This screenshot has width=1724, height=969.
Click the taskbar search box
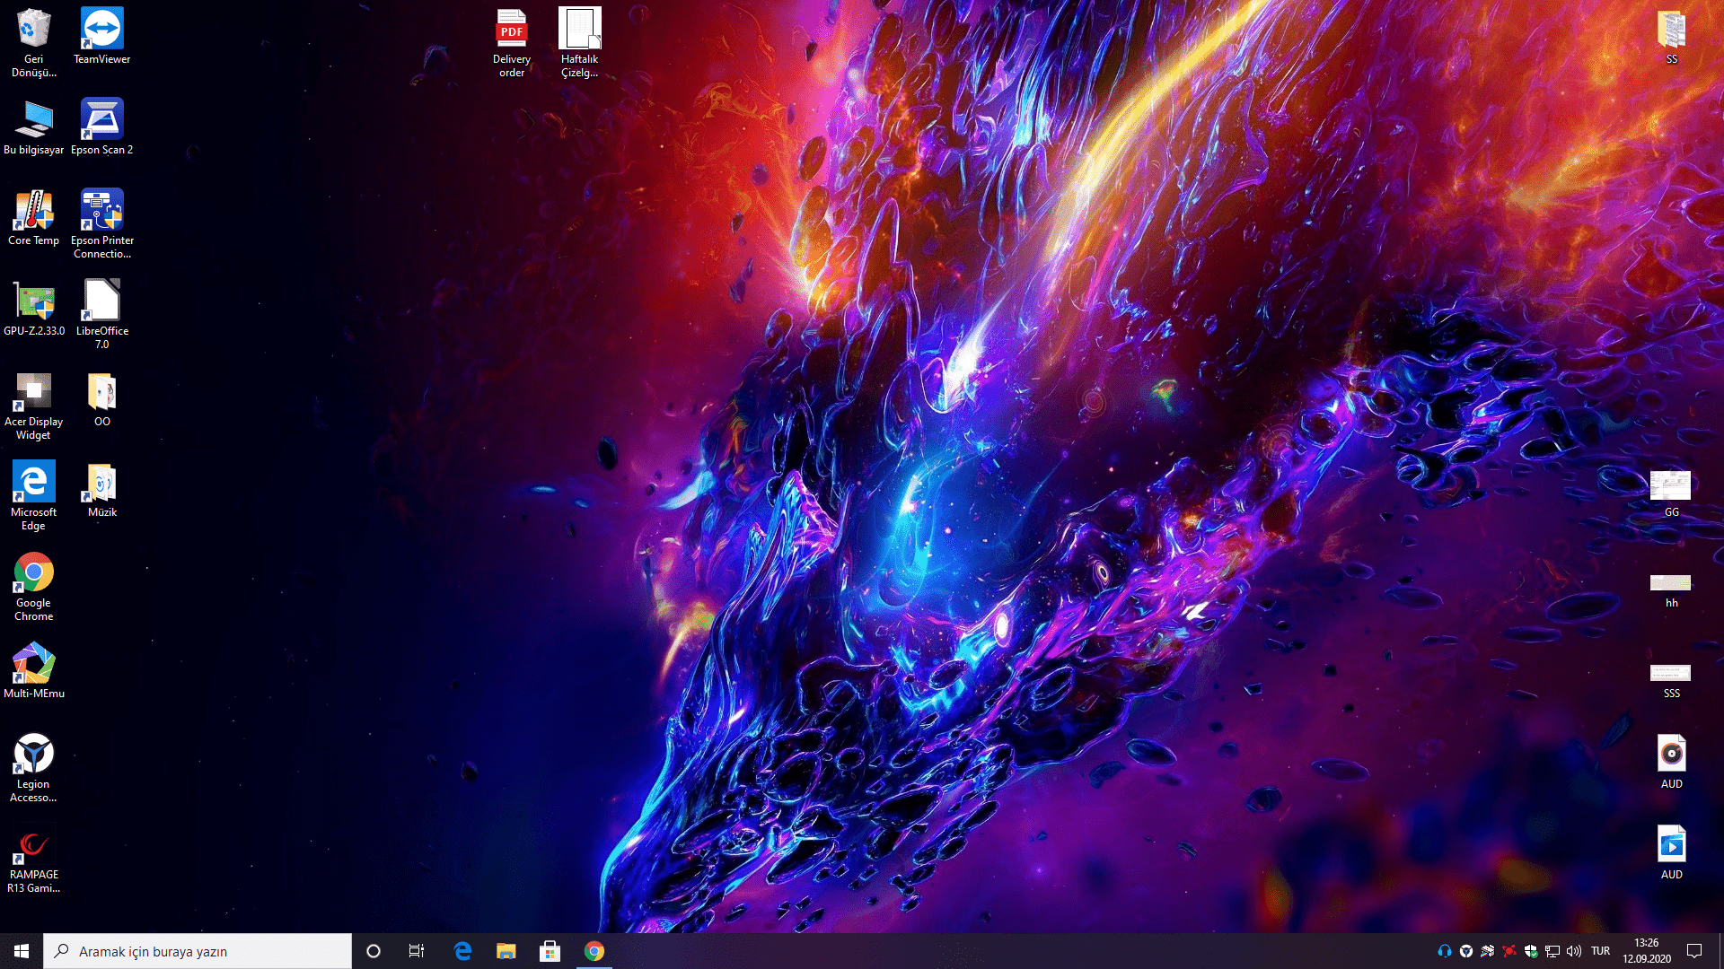coord(198,951)
